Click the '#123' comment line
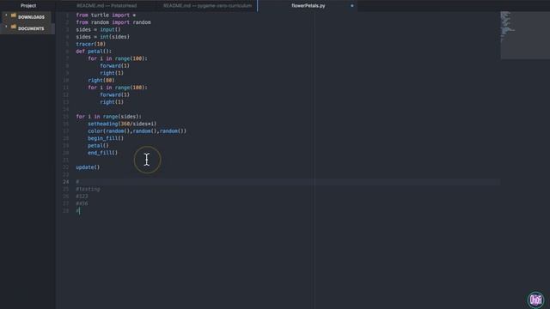The image size is (550, 309). coord(82,197)
